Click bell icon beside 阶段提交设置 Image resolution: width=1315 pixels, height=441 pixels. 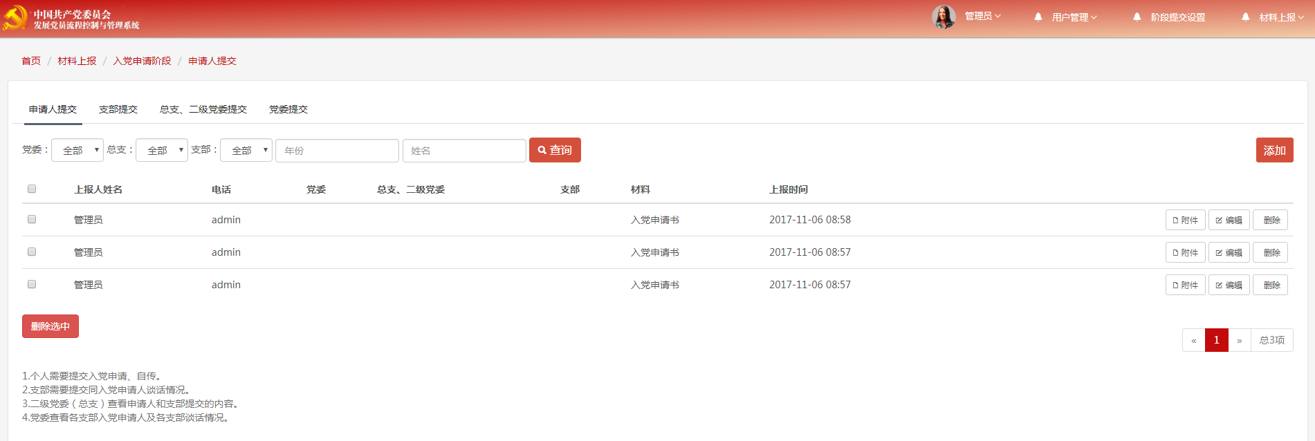1137,17
